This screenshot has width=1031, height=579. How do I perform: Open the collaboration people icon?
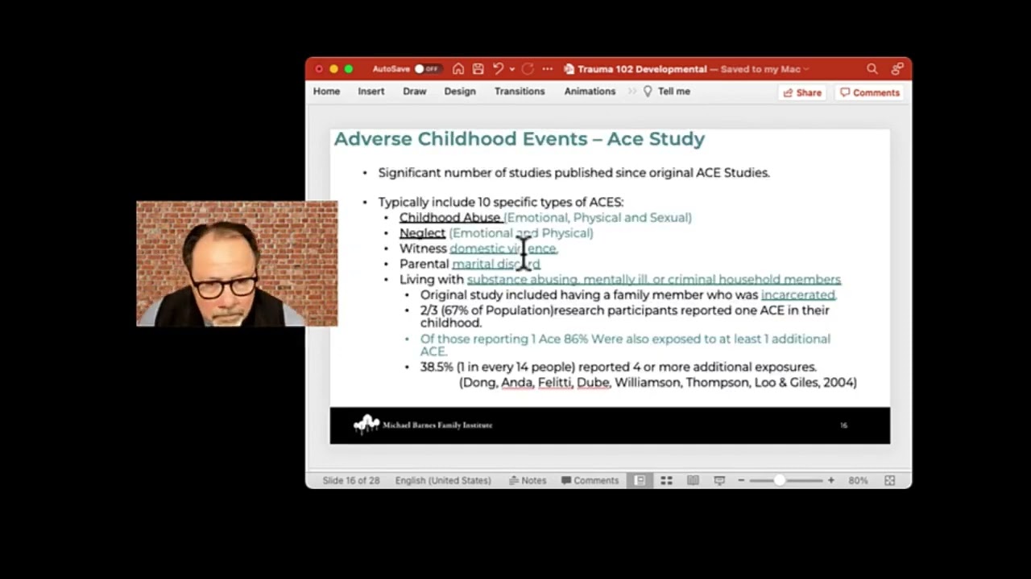click(897, 69)
